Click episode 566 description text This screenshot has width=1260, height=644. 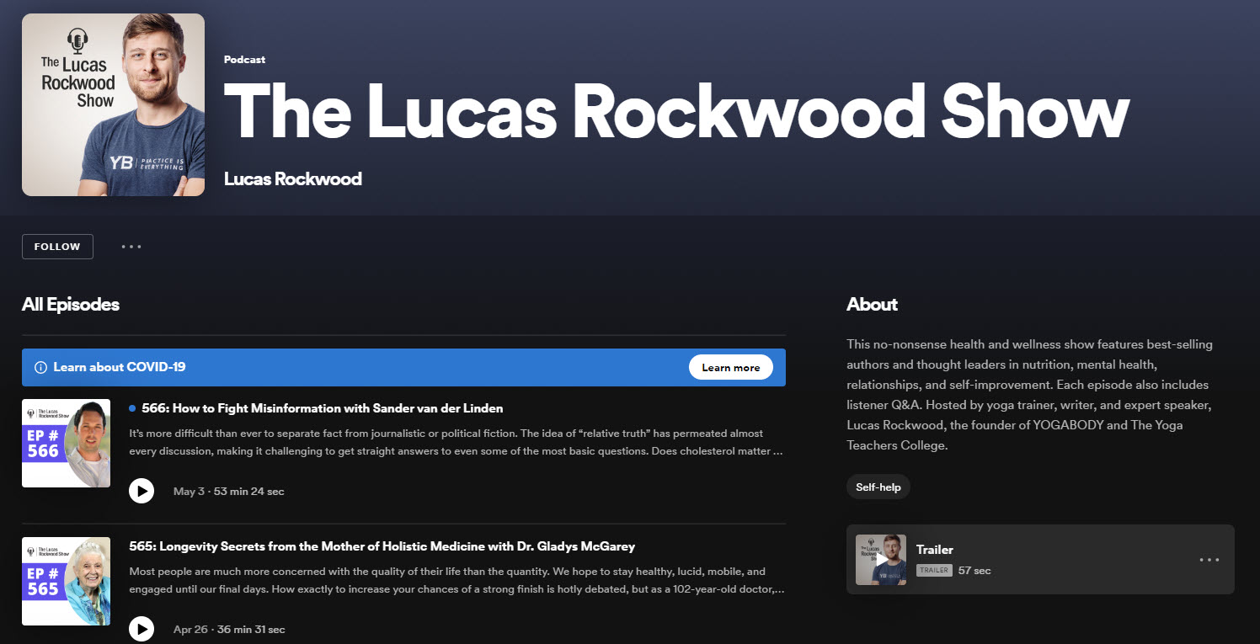tap(457, 443)
